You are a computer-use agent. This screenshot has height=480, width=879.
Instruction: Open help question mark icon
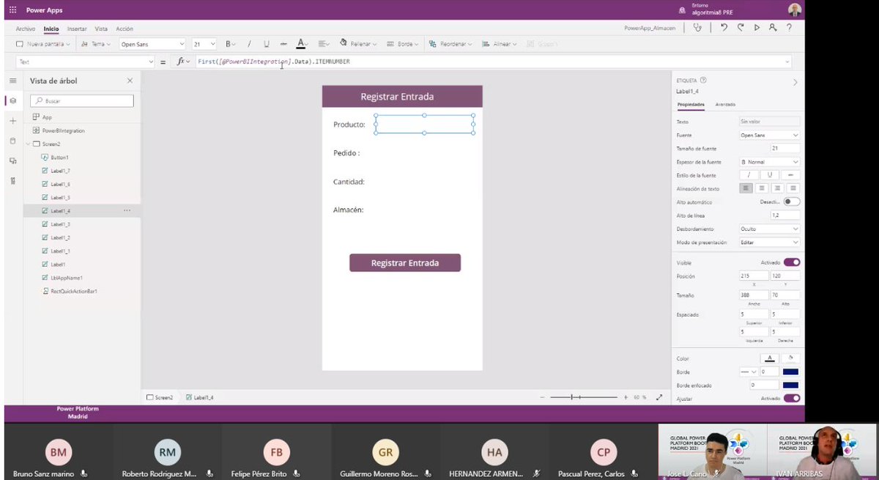(x=789, y=28)
